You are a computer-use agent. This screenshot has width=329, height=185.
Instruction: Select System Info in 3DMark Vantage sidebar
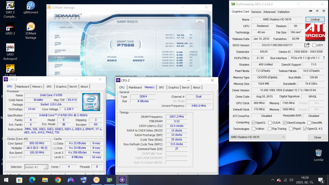[60, 50]
